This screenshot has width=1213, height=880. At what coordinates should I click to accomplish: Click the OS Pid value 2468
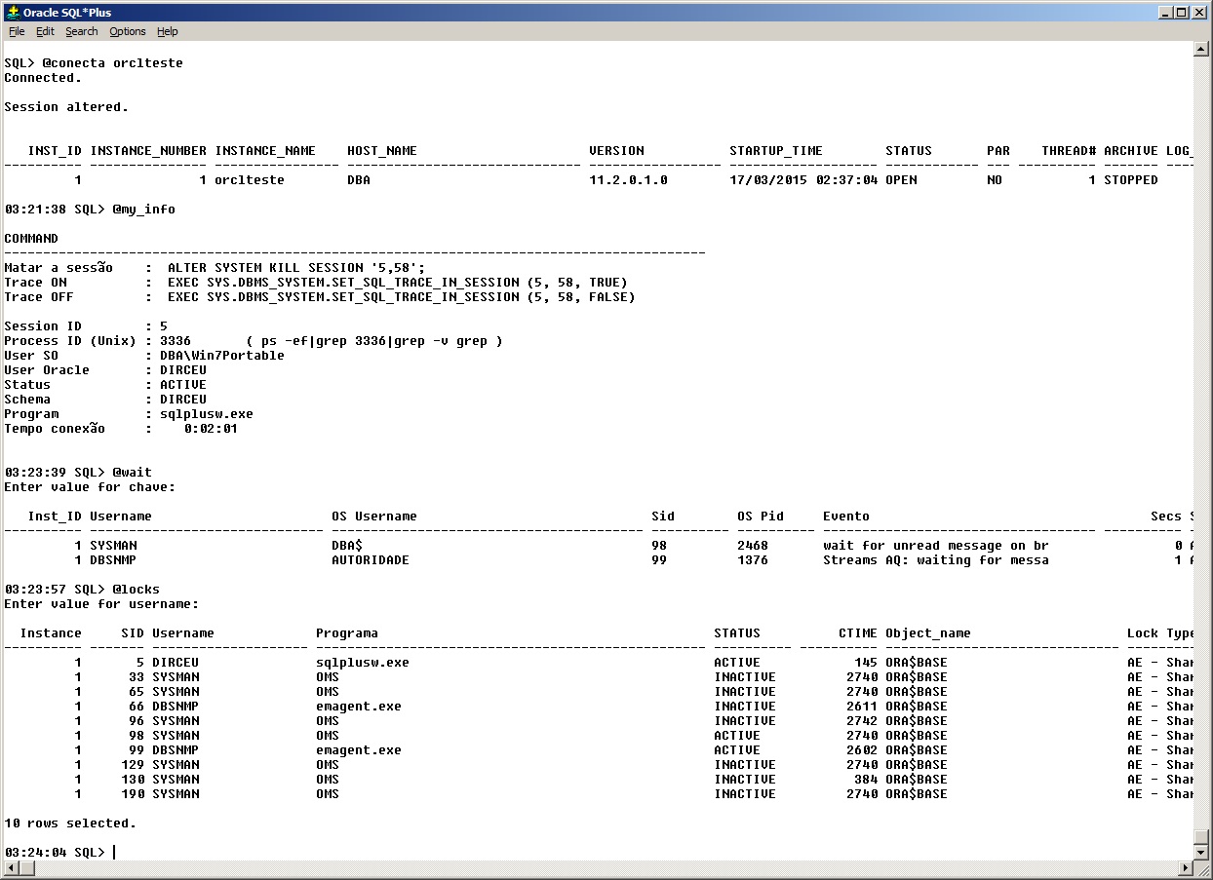(x=753, y=546)
